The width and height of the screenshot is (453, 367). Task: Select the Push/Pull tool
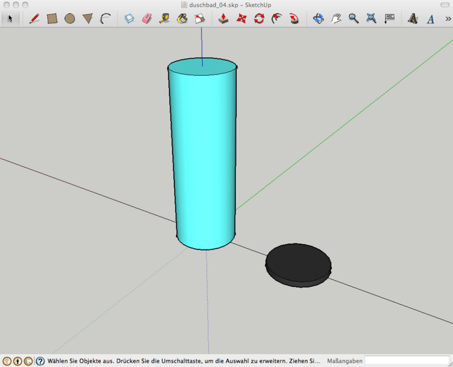tap(224, 18)
